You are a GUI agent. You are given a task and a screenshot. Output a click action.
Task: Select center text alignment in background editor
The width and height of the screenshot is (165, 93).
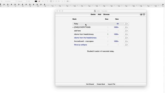tap(54, 1)
